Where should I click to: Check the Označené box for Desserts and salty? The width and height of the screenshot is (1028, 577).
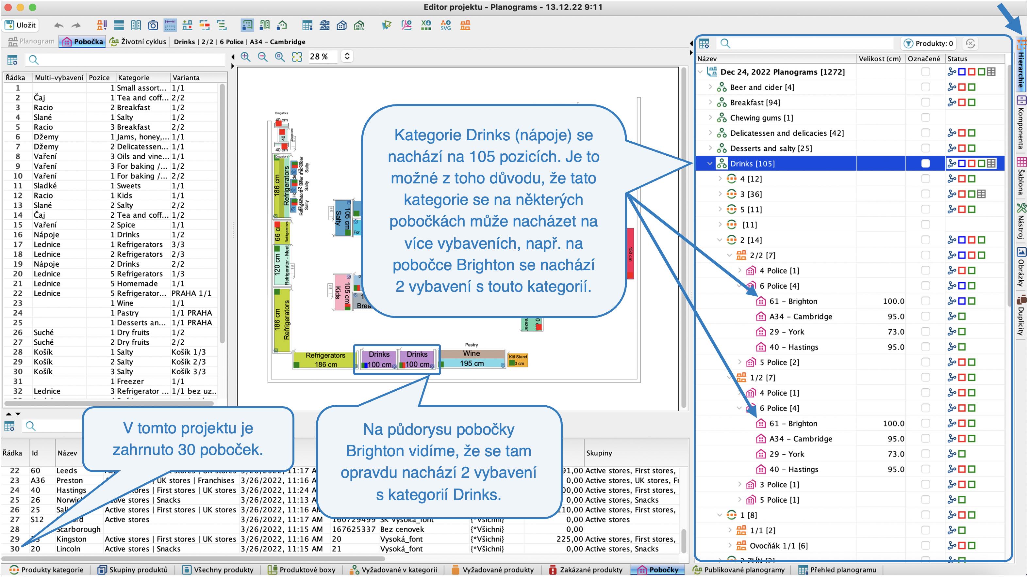(925, 148)
